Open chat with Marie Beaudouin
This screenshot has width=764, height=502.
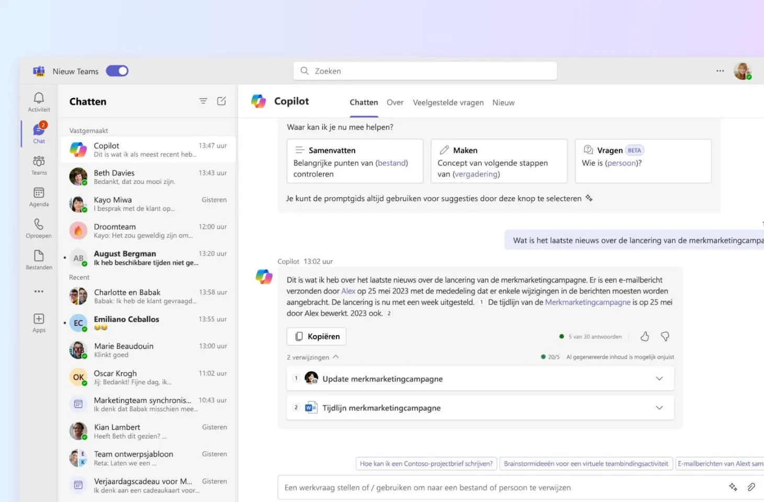148,350
